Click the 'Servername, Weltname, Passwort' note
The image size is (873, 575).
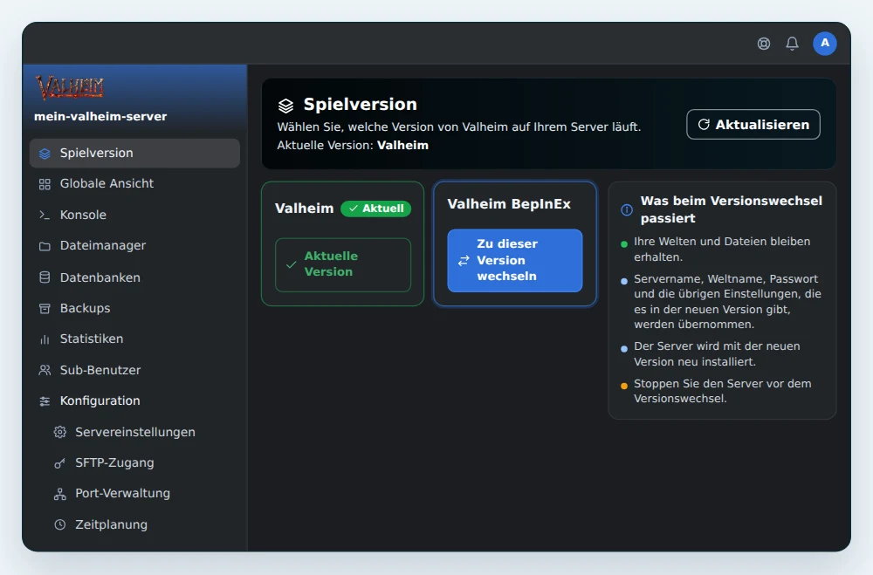pyautogui.click(x=727, y=302)
